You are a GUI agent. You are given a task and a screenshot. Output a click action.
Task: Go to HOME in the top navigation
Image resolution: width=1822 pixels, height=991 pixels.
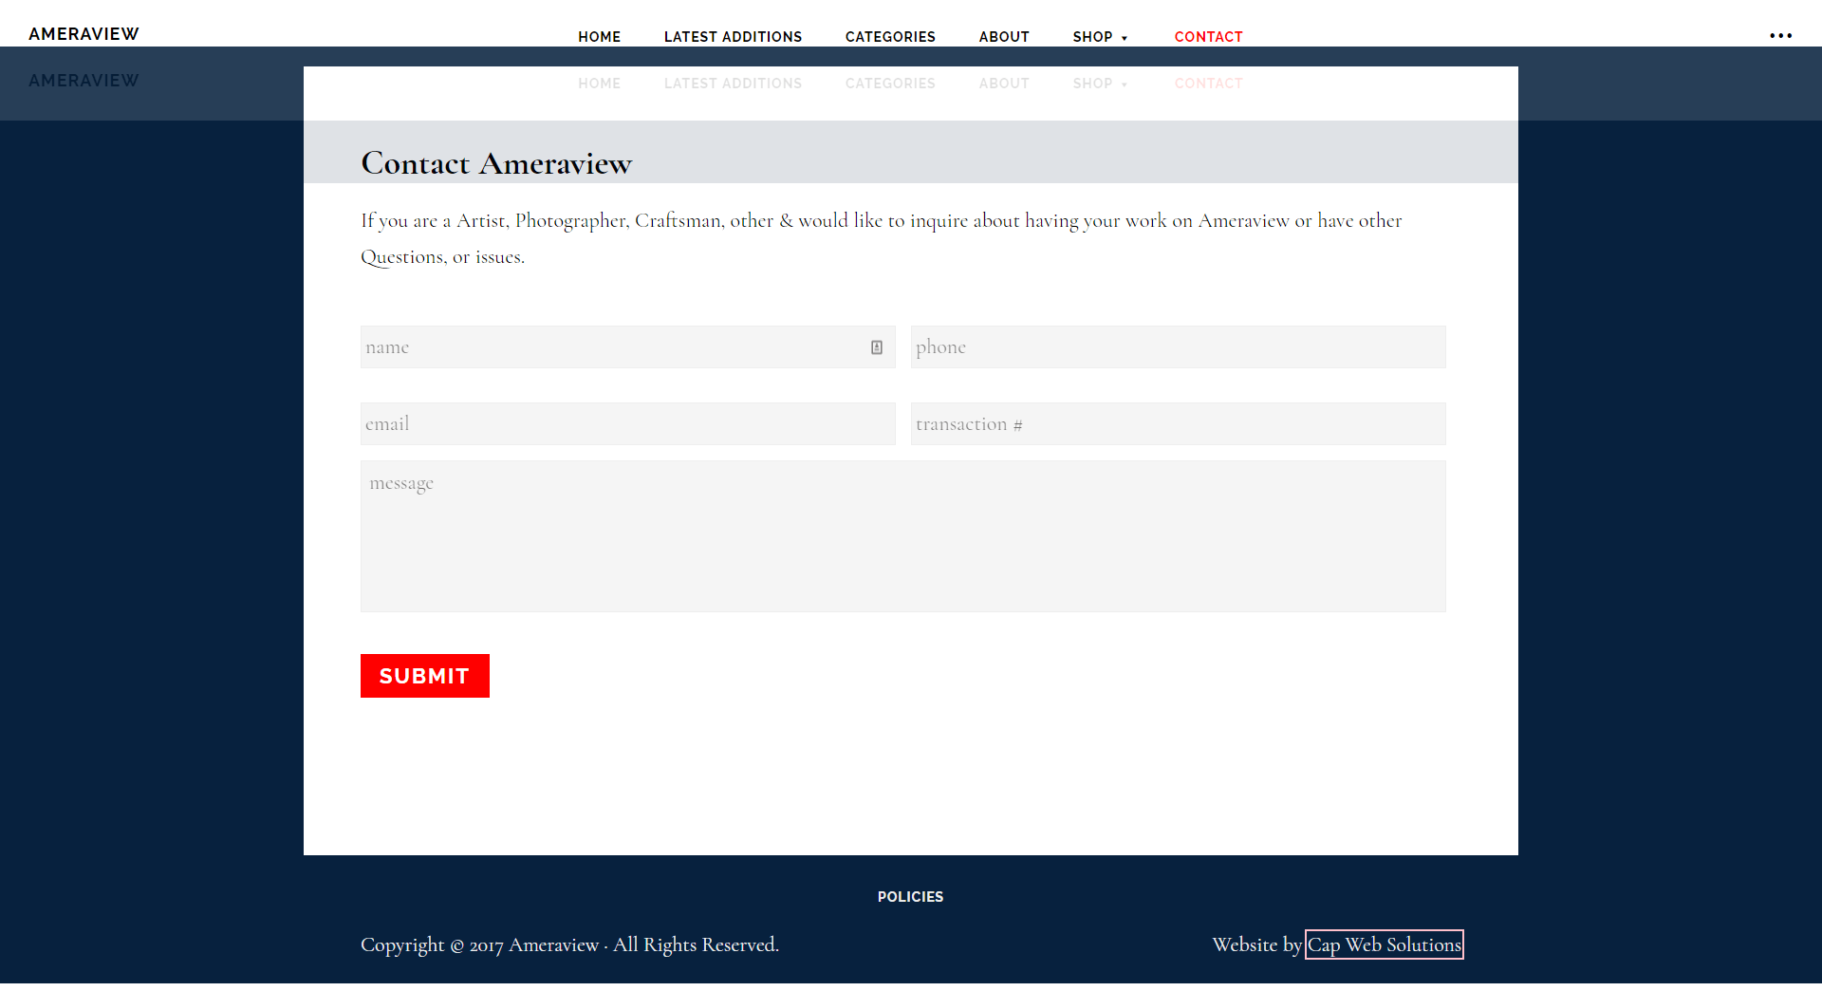[x=599, y=37]
